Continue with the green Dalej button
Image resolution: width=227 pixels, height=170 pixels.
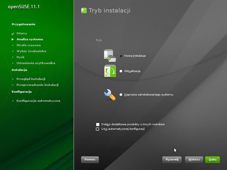tap(212, 160)
